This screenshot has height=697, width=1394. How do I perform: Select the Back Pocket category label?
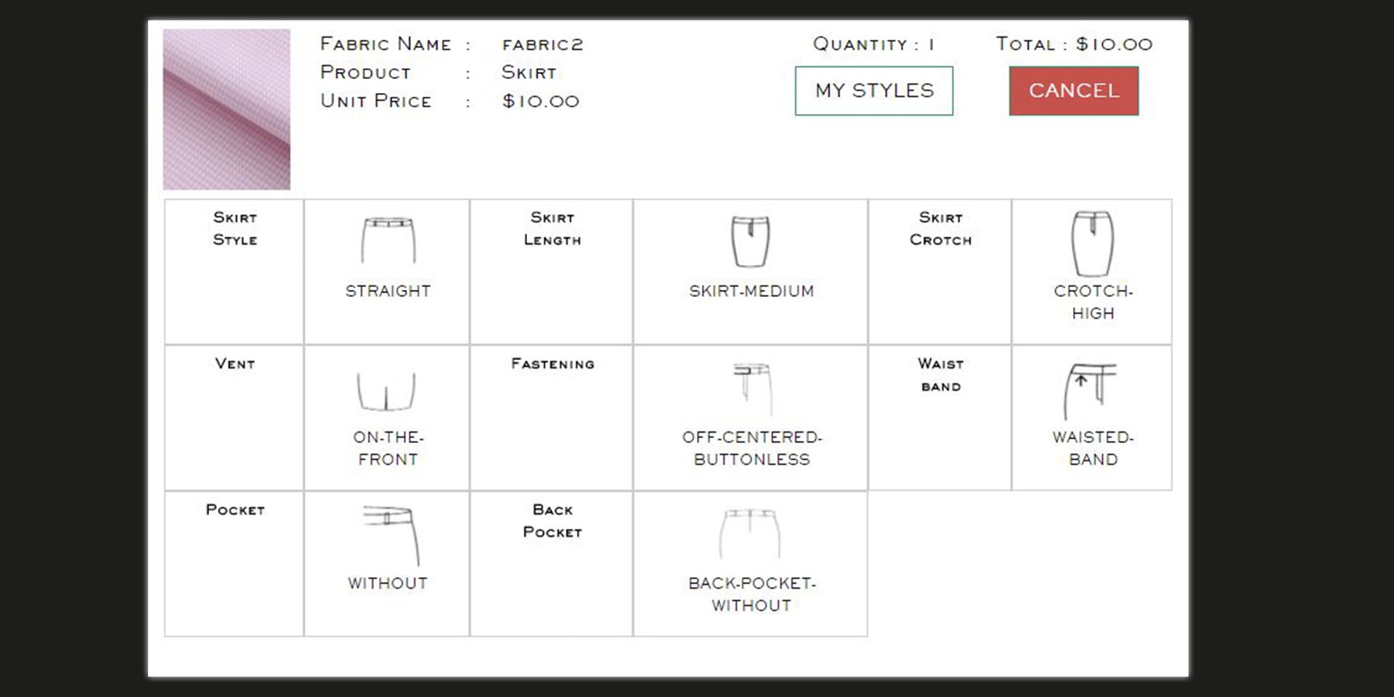coord(552,521)
